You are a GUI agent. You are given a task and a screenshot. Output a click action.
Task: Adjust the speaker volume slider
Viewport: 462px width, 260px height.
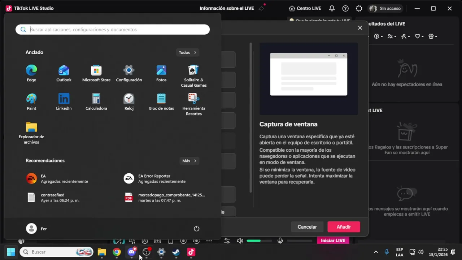click(x=259, y=240)
